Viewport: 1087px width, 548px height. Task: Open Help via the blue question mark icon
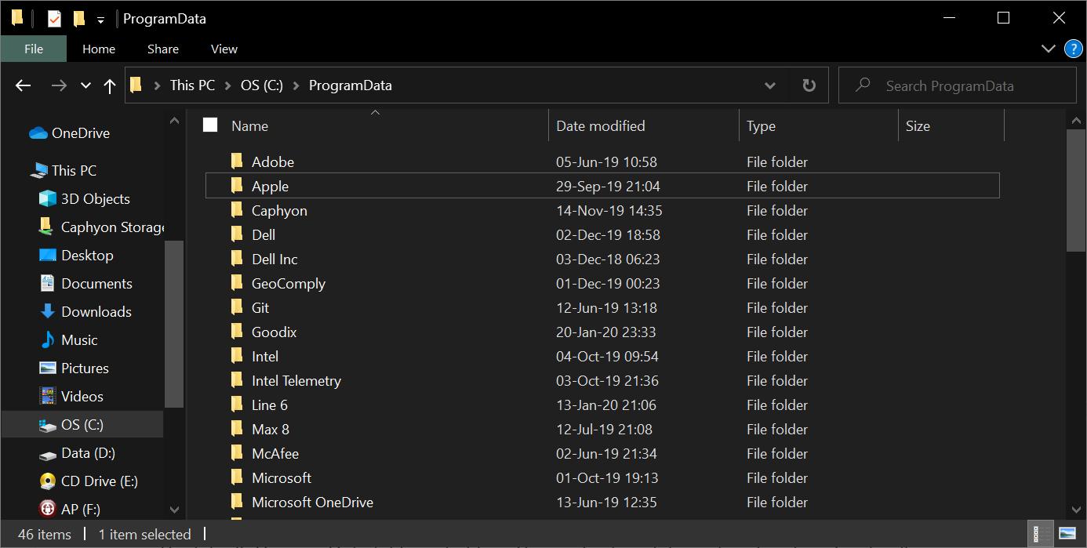point(1073,49)
